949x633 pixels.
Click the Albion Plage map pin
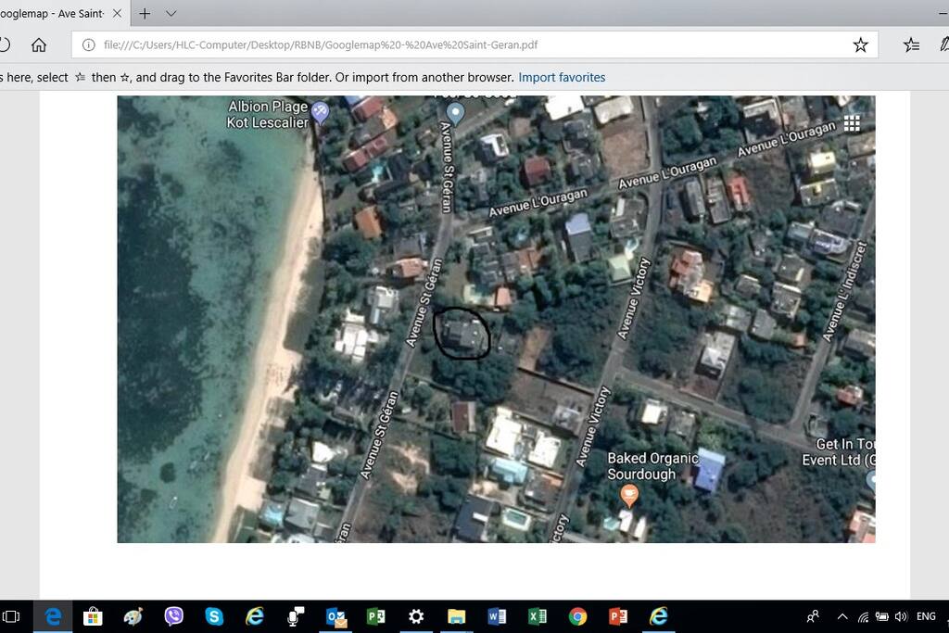coord(320,112)
